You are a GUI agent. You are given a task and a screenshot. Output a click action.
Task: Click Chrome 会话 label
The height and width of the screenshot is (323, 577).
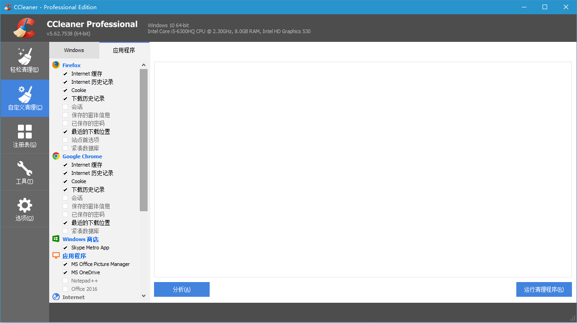77,198
